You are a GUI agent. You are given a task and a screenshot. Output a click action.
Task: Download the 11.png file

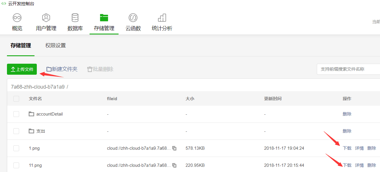pos(347,165)
